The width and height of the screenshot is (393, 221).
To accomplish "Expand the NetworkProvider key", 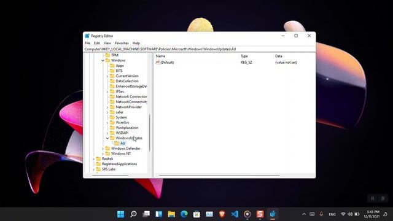I will [x=107, y=107].
